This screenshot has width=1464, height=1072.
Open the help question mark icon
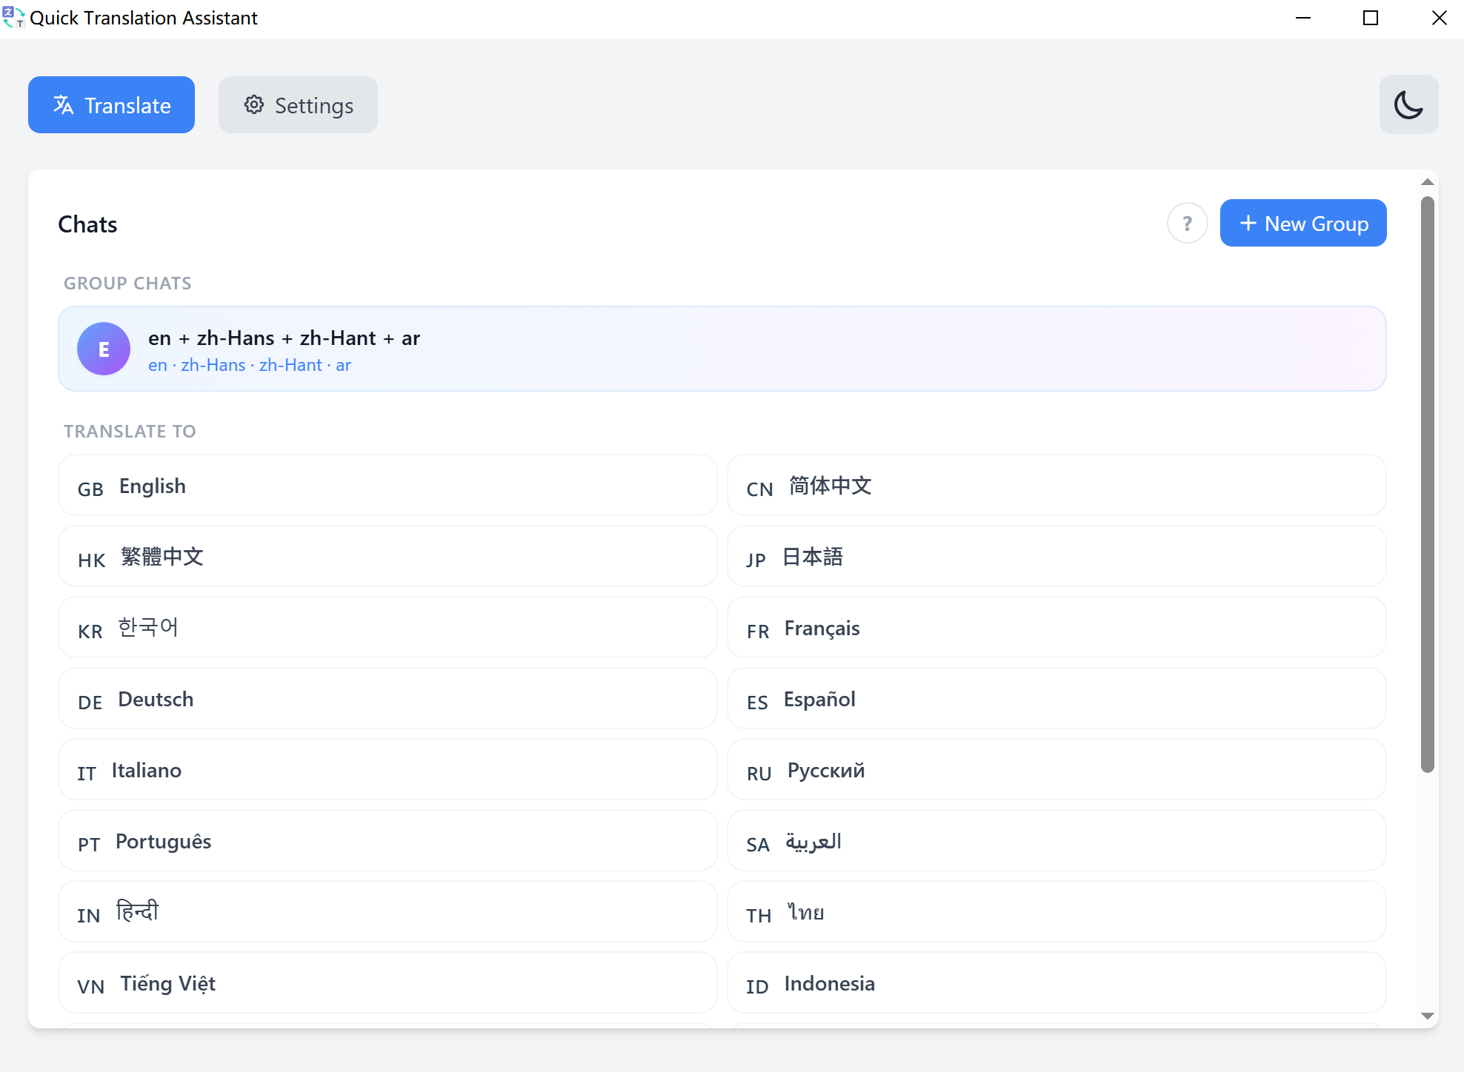tap(1187, 223)
